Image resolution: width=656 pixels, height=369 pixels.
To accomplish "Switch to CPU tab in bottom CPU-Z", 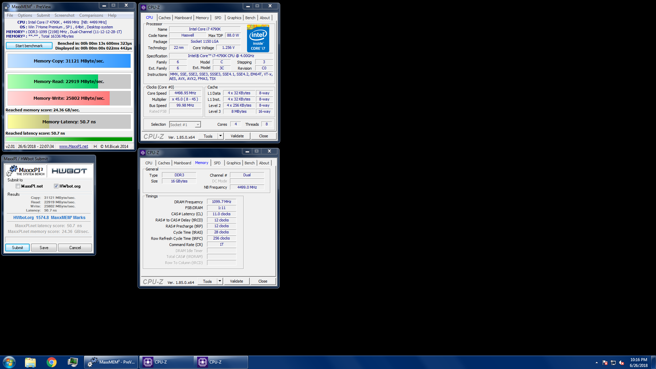I will (149, 163).
